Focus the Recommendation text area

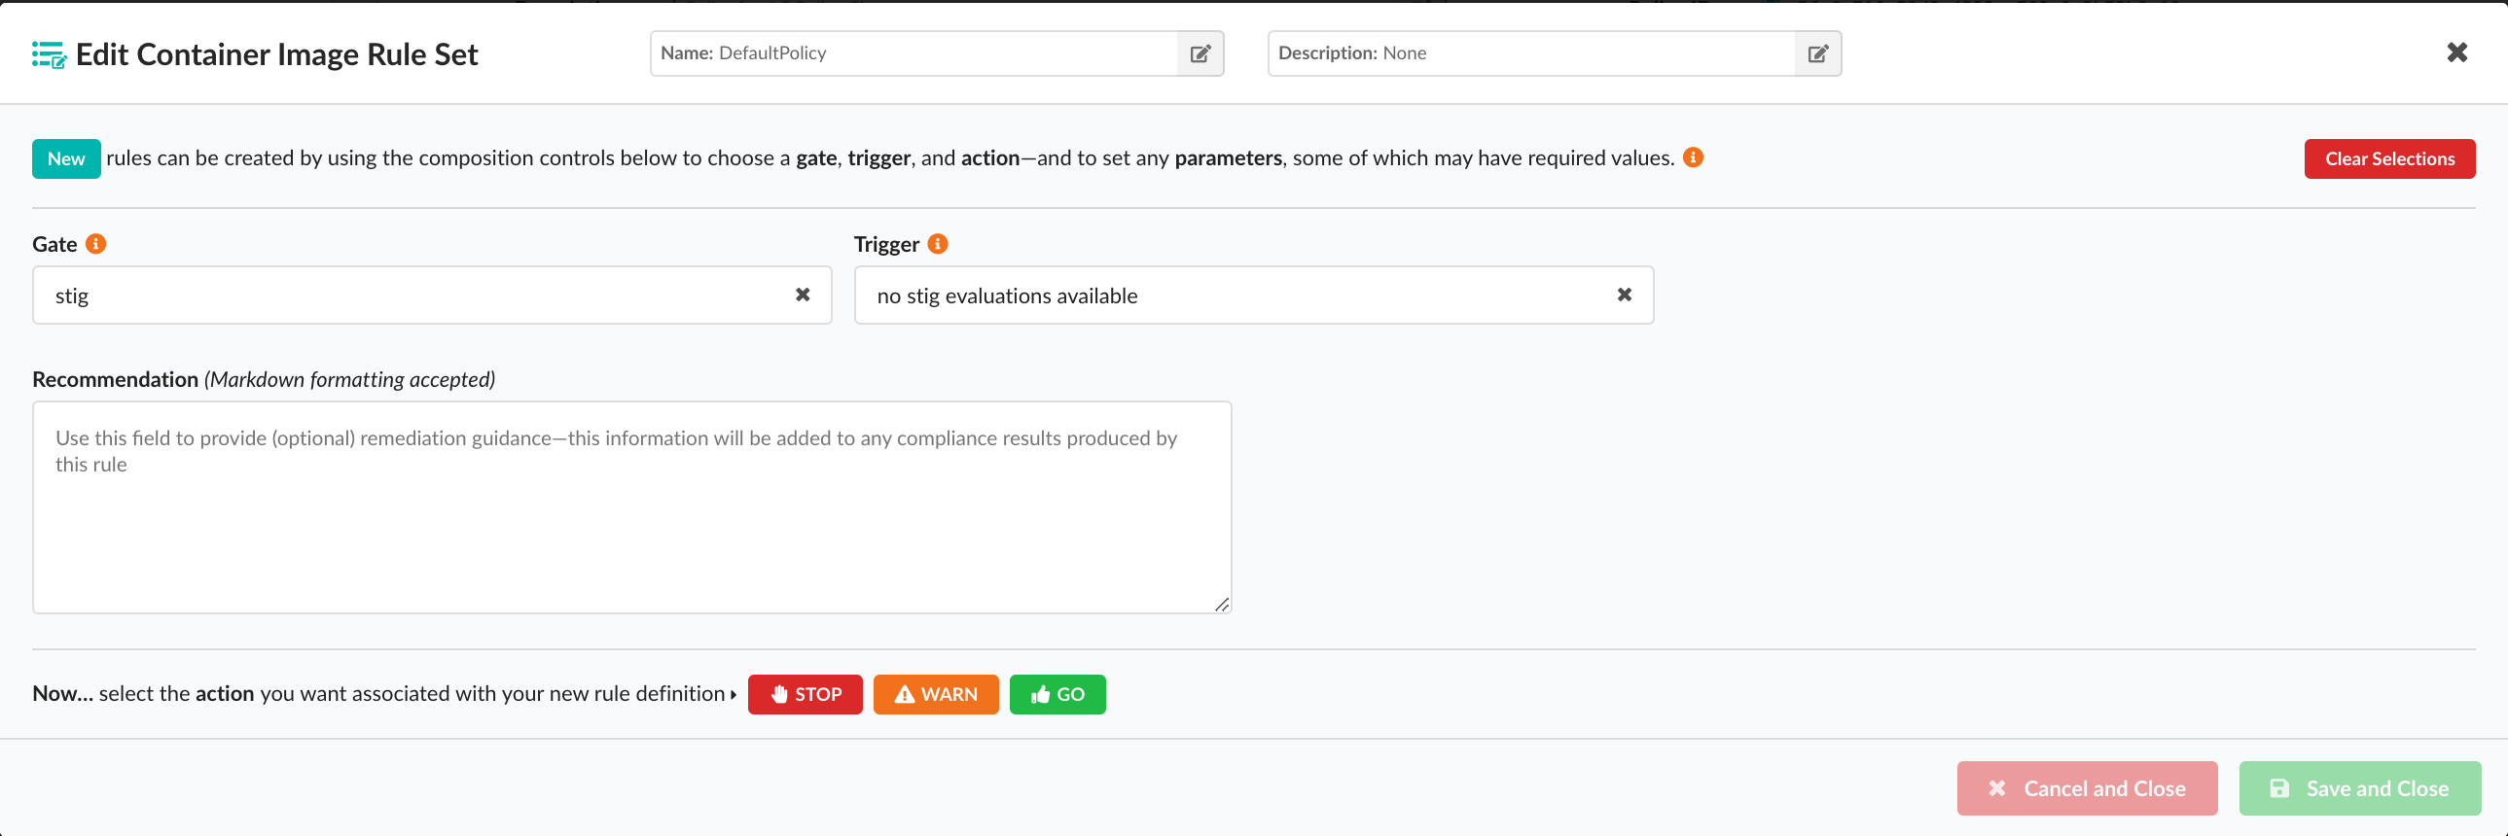(x=631, y=526)
